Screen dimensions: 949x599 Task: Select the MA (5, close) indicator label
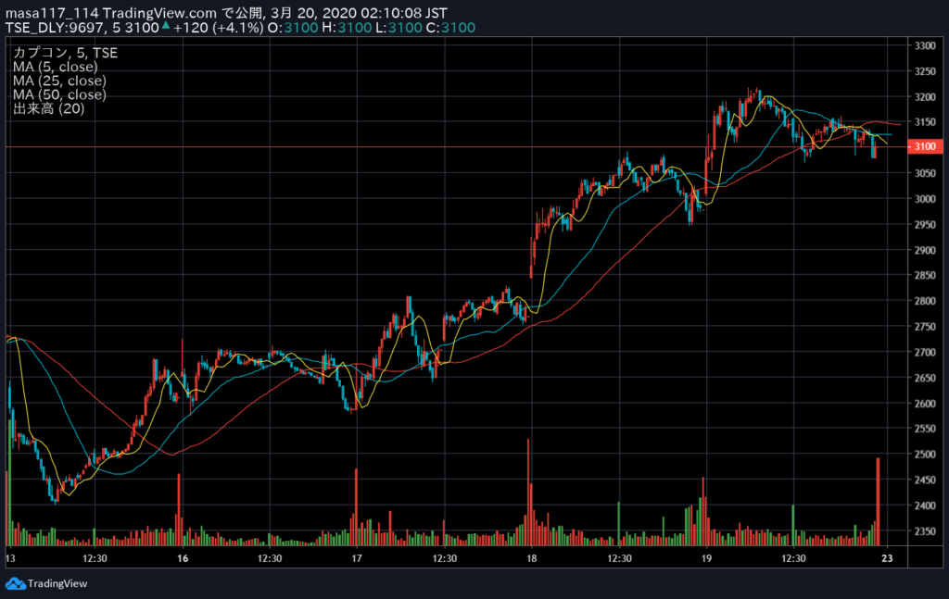(x=55, y=67)
